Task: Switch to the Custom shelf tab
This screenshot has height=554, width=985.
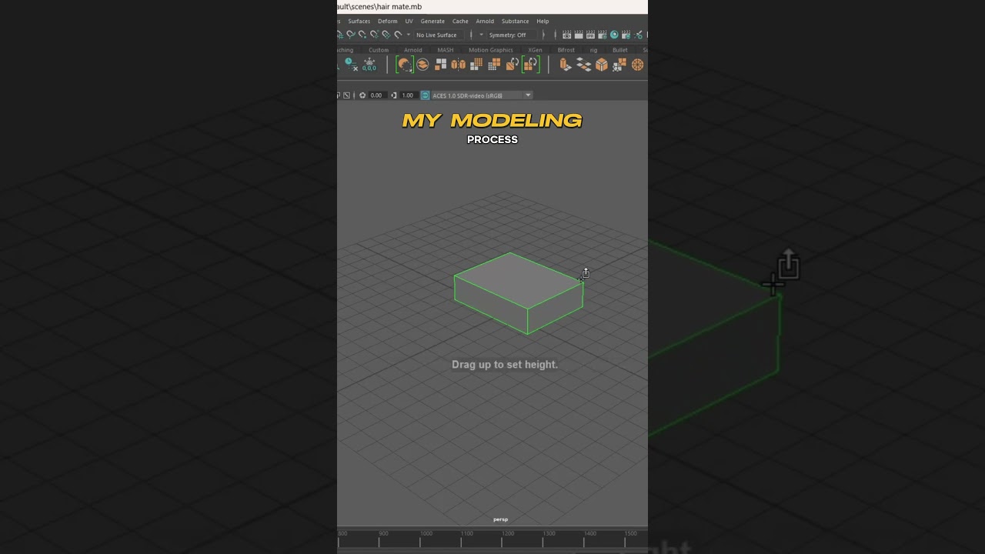Action: click(379, 50)
